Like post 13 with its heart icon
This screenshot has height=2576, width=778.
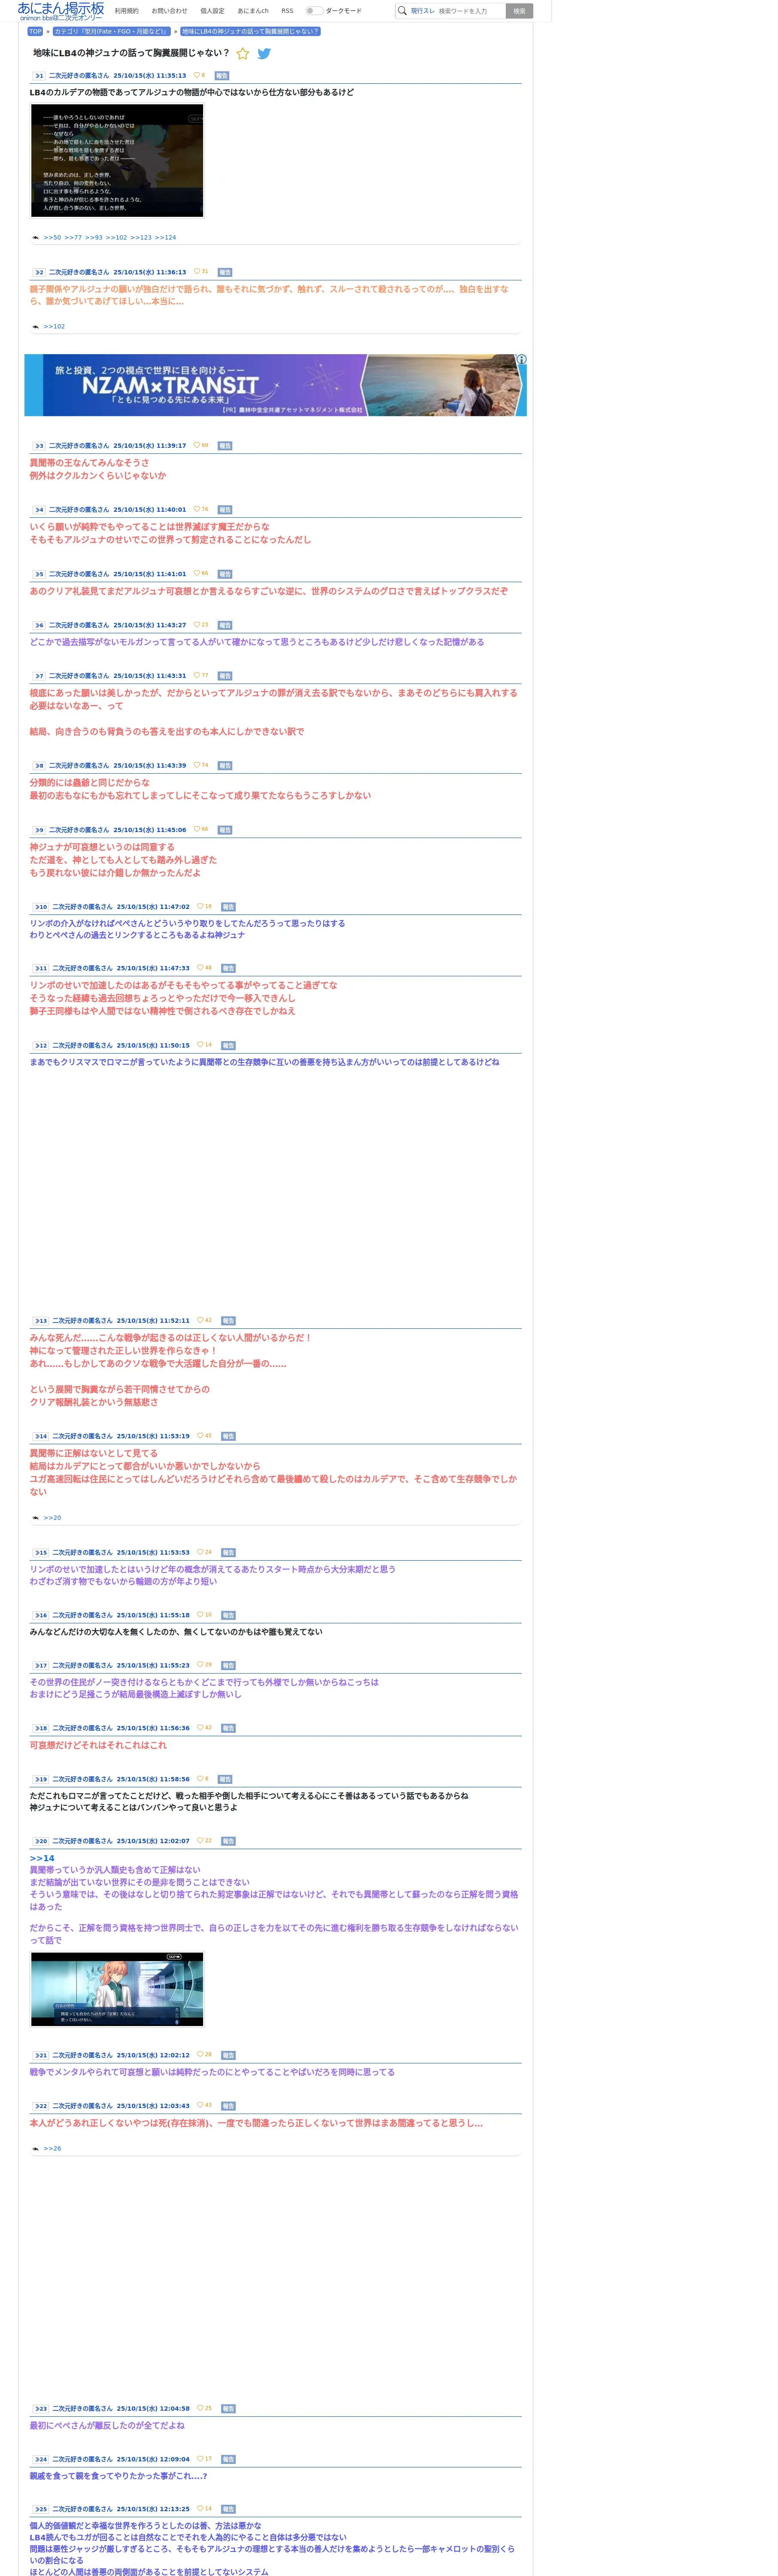pos(200,1320)
